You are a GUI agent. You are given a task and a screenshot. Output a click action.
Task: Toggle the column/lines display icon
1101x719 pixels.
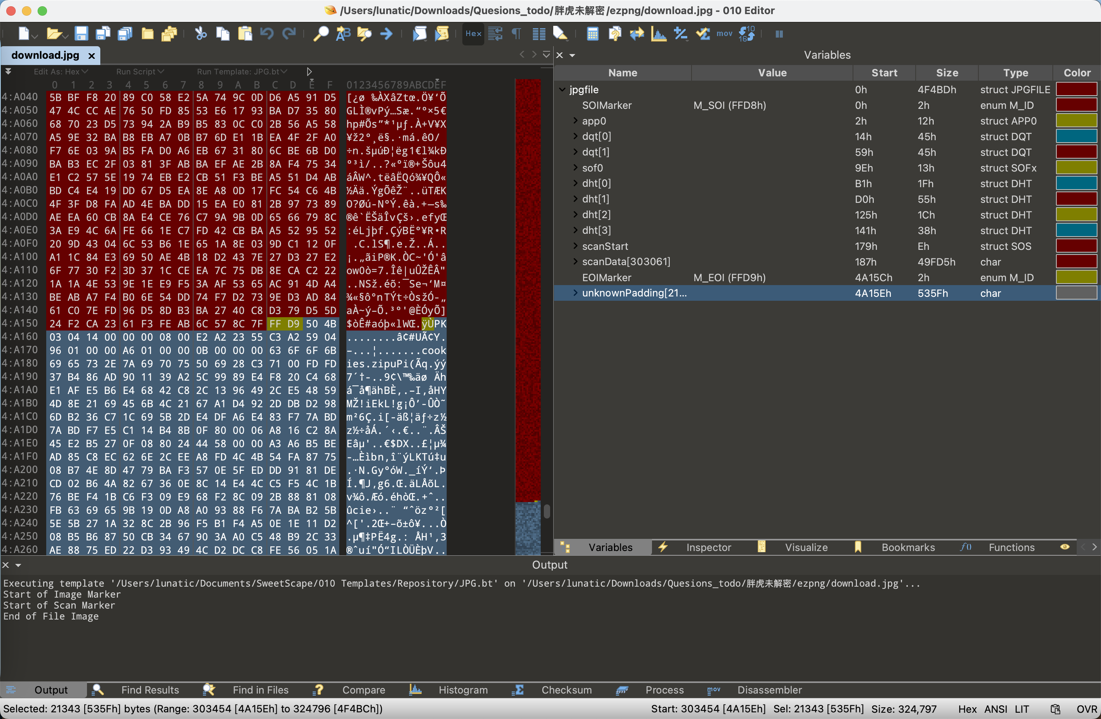pos(539,34)
